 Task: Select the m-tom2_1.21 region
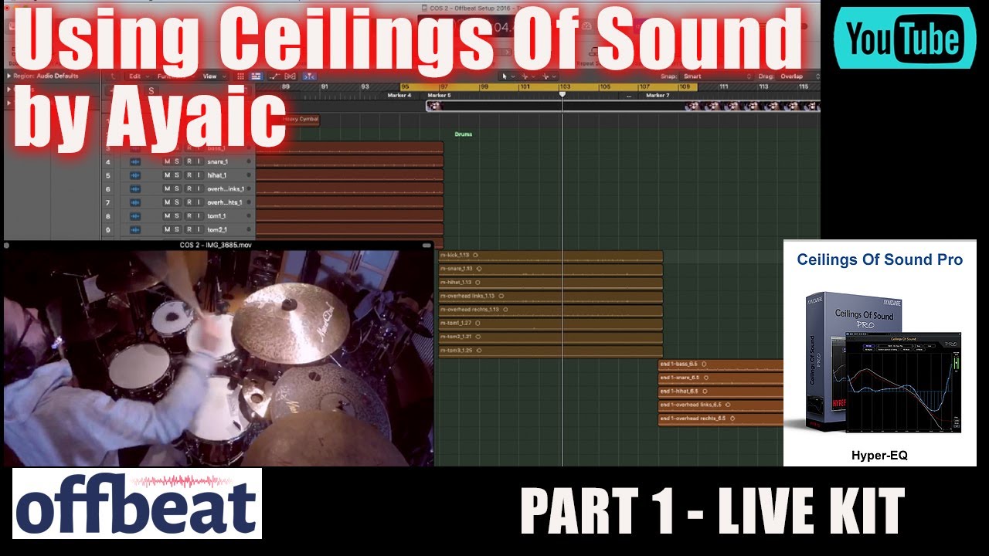[x=550, y=337]
